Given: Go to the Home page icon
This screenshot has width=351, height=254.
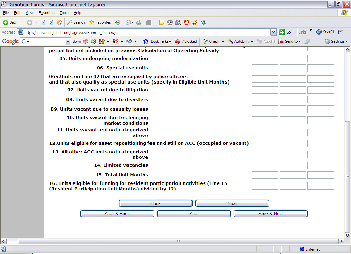Looking at the screenshot, I should tap(60, 22).
